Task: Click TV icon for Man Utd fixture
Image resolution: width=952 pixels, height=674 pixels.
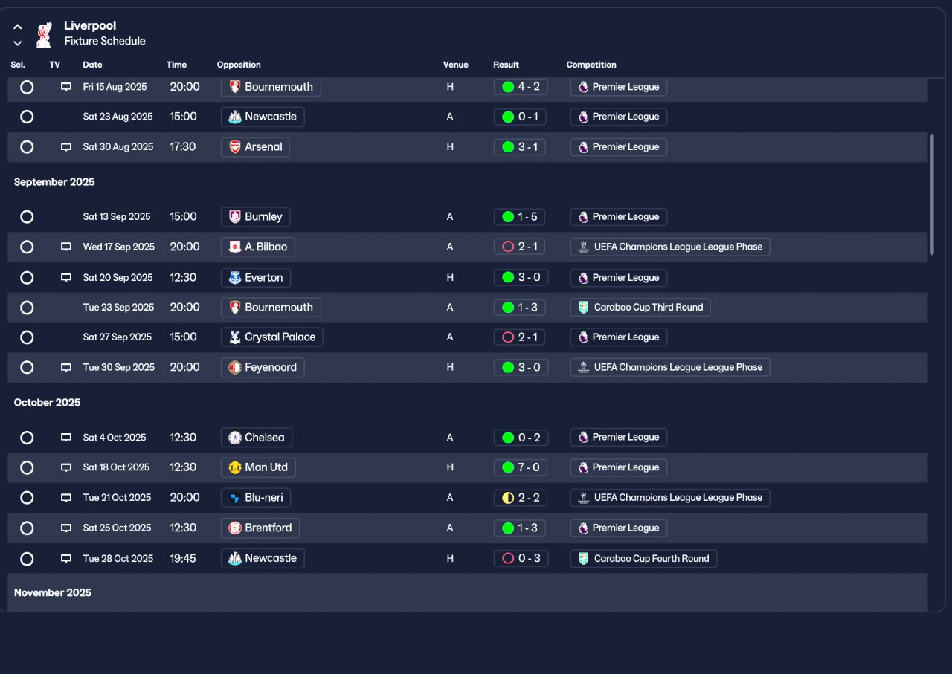Action: (66, 467)
